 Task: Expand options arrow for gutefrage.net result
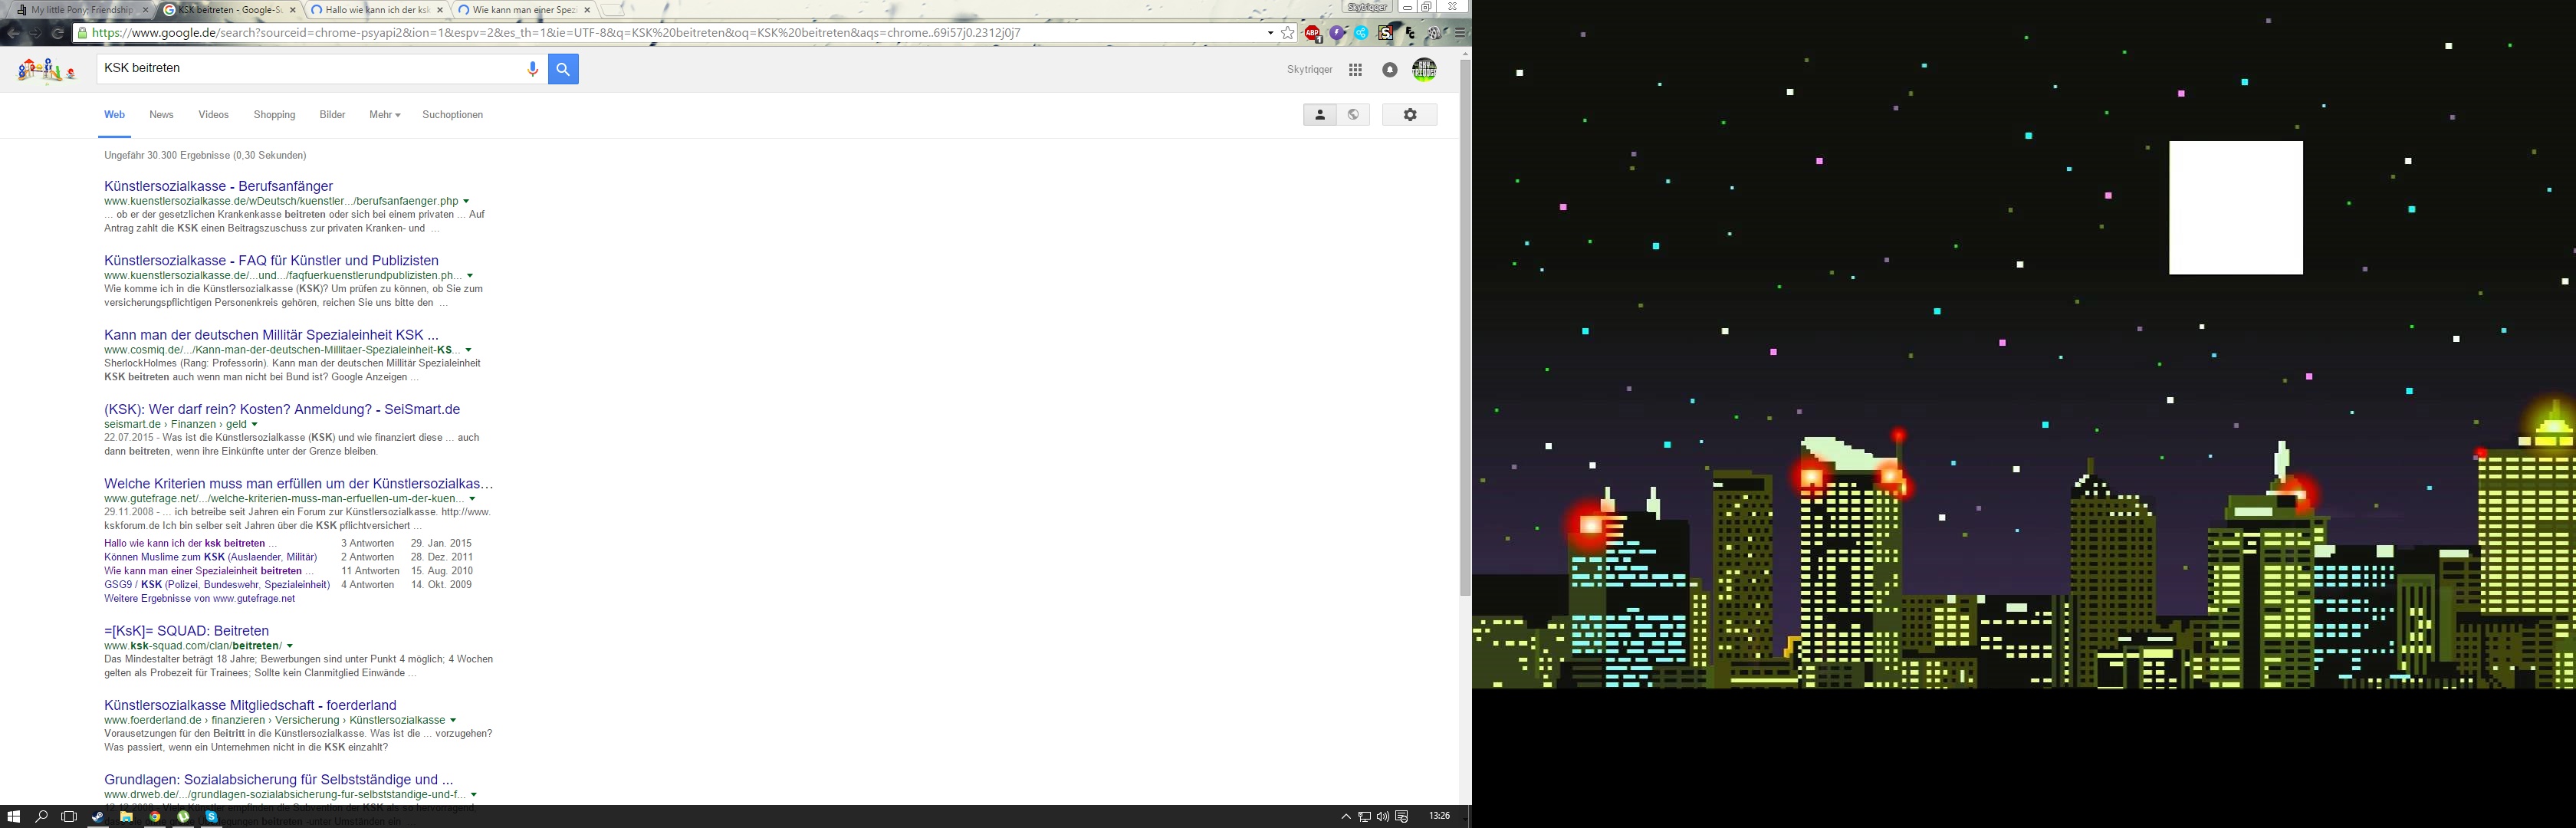[x=472, y=499]
